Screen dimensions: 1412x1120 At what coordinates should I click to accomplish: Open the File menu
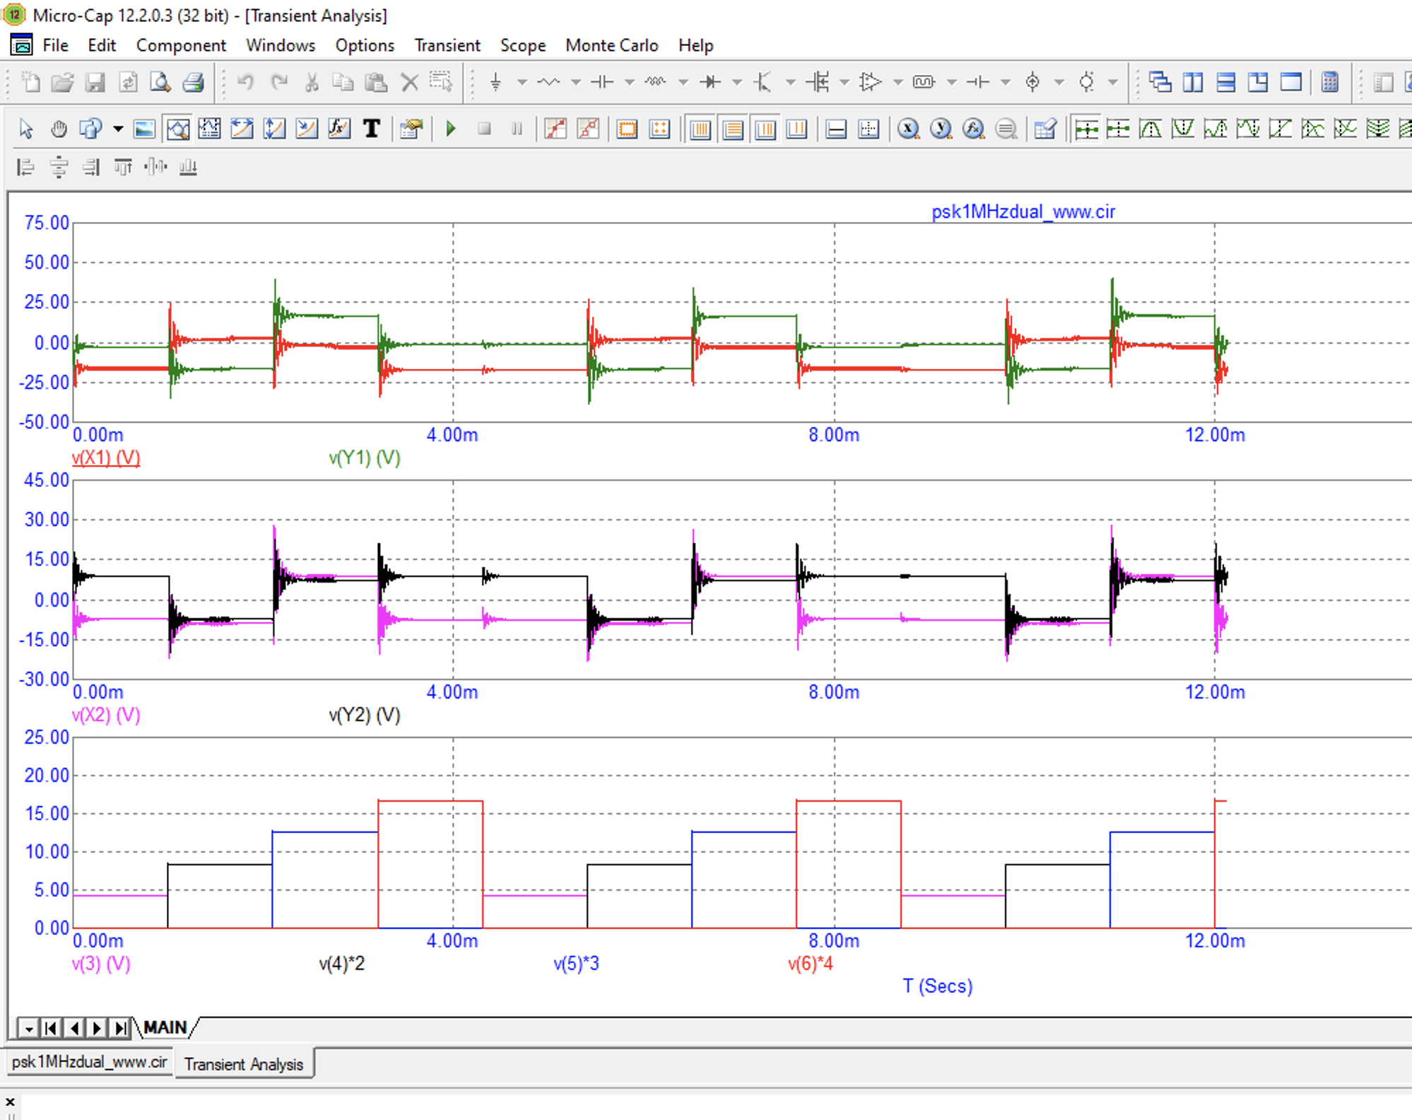(x=55, y=45)
